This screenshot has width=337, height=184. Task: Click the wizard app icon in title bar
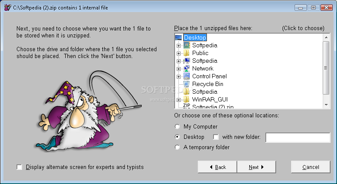pos(7,7)
